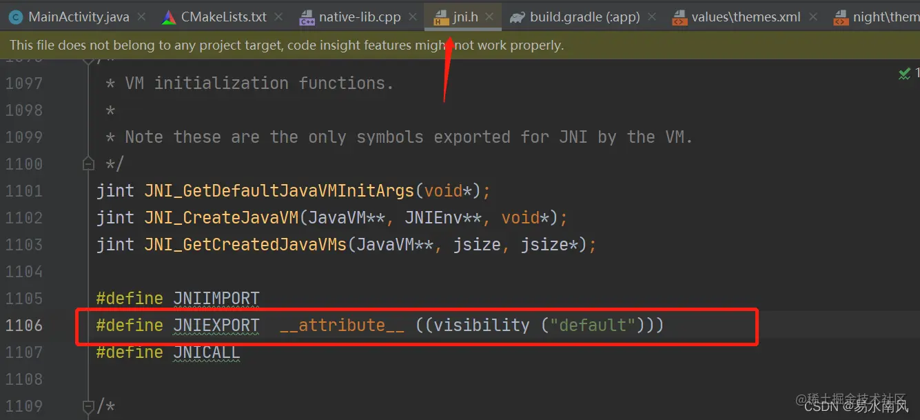The width and height of the screenshot is (920, 420).
Task: Click the CMakeLists.txt CMake triangle icon
Action: [169, 17]
